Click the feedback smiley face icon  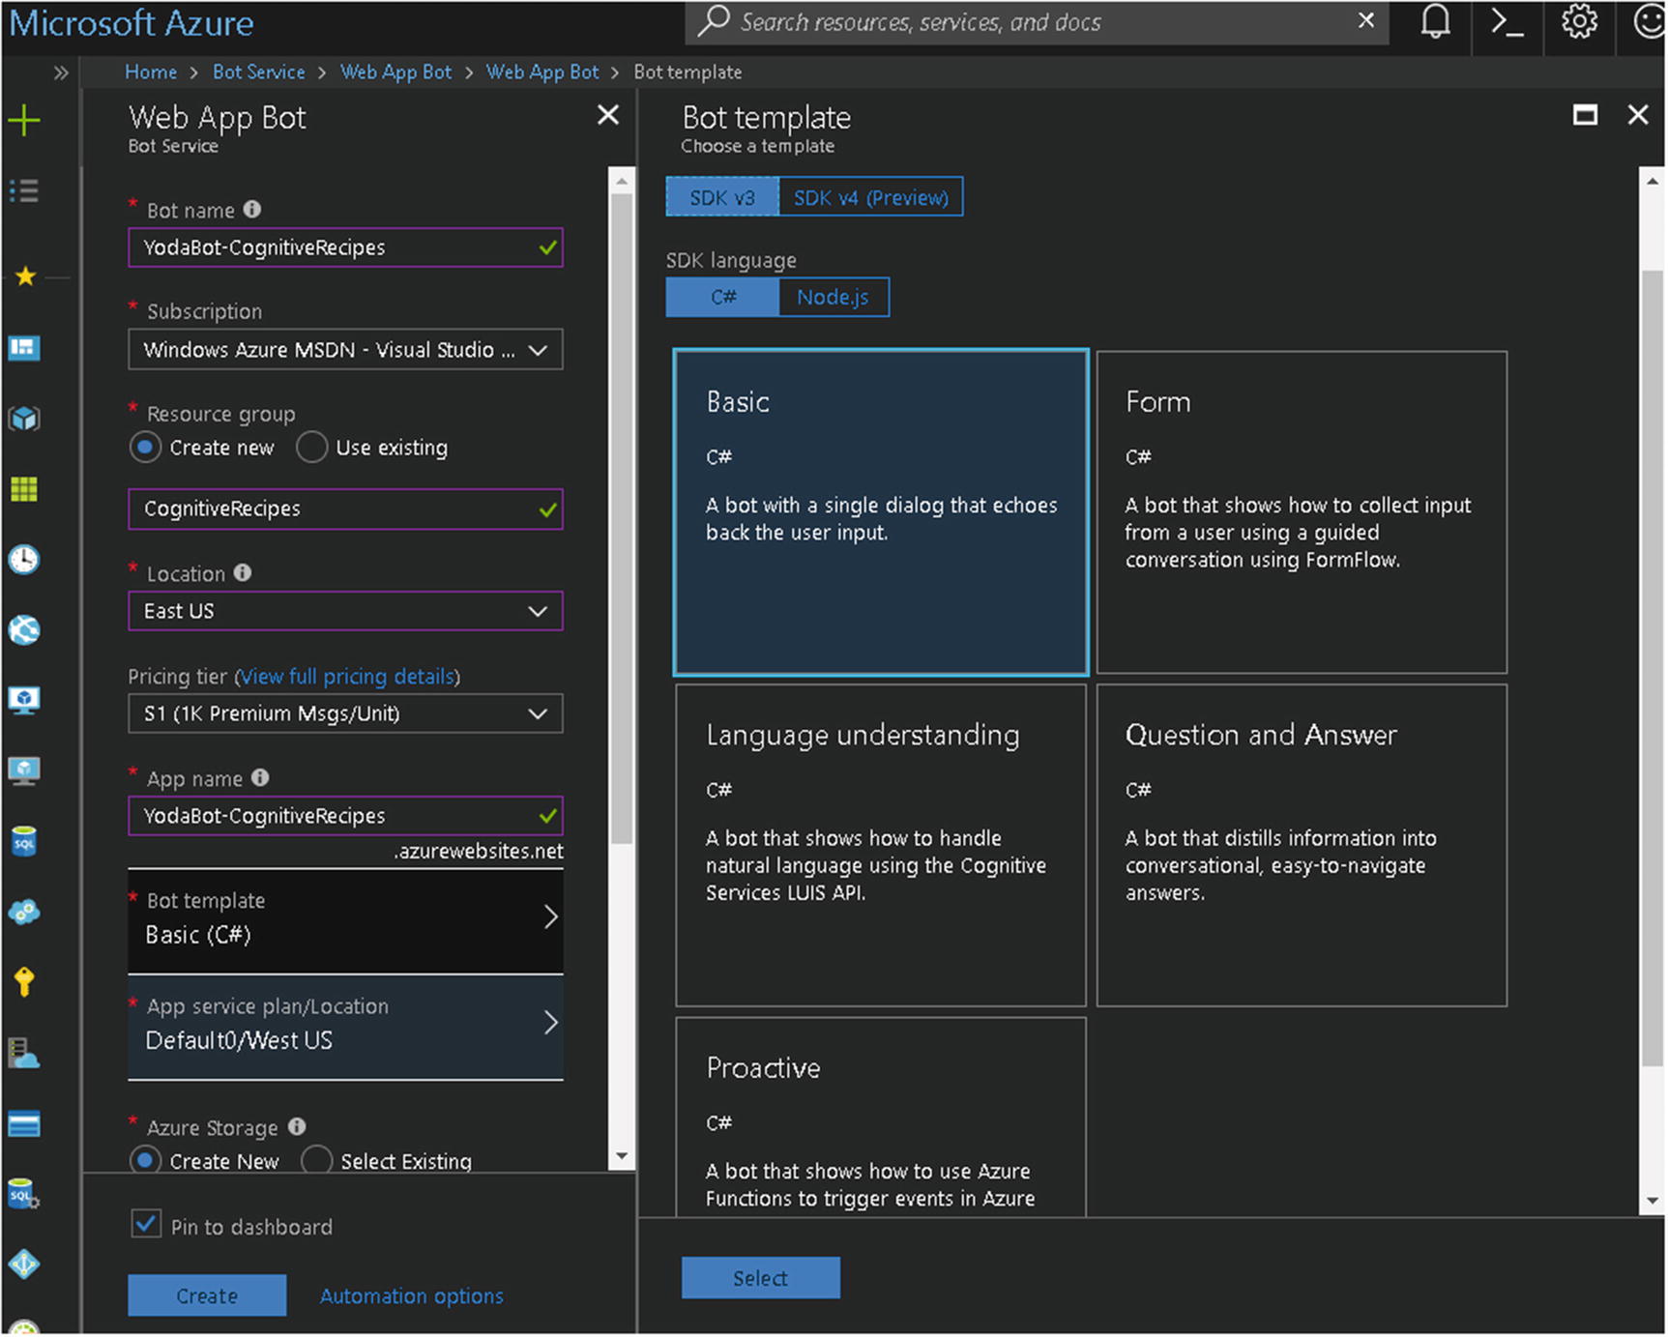(x=1649, y=21)
